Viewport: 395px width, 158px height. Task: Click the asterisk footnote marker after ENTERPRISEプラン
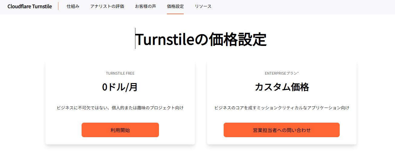click(x=298, y=73)
